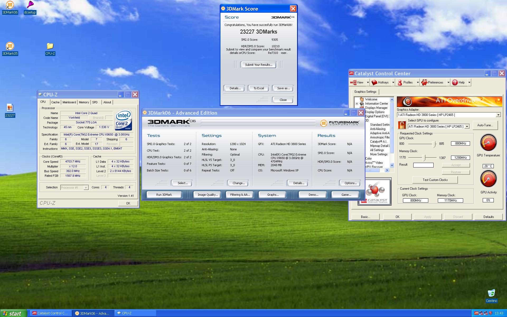Viewport: 507px width, 317px height.
Task: Expand the Hotkeys dropdown arrow
Action: [x=393, y=82]
